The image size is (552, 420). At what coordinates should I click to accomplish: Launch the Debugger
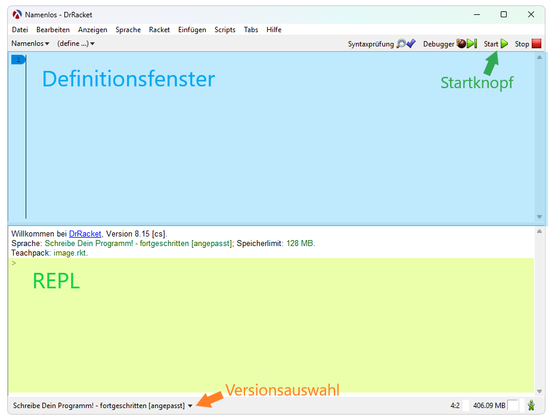click(450, 44)
